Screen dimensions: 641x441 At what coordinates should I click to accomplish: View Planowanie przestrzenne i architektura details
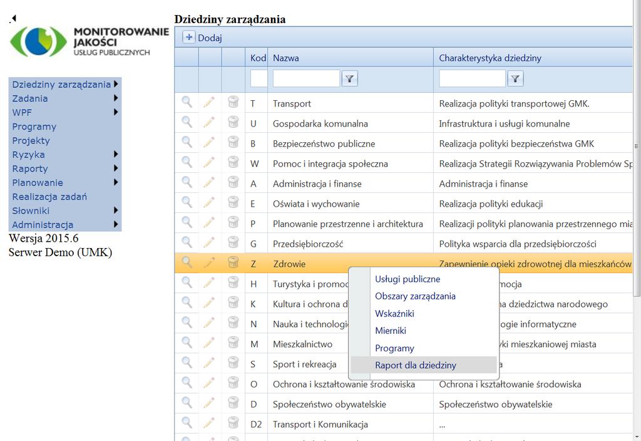pyautogui.click(x=187, y=222)
